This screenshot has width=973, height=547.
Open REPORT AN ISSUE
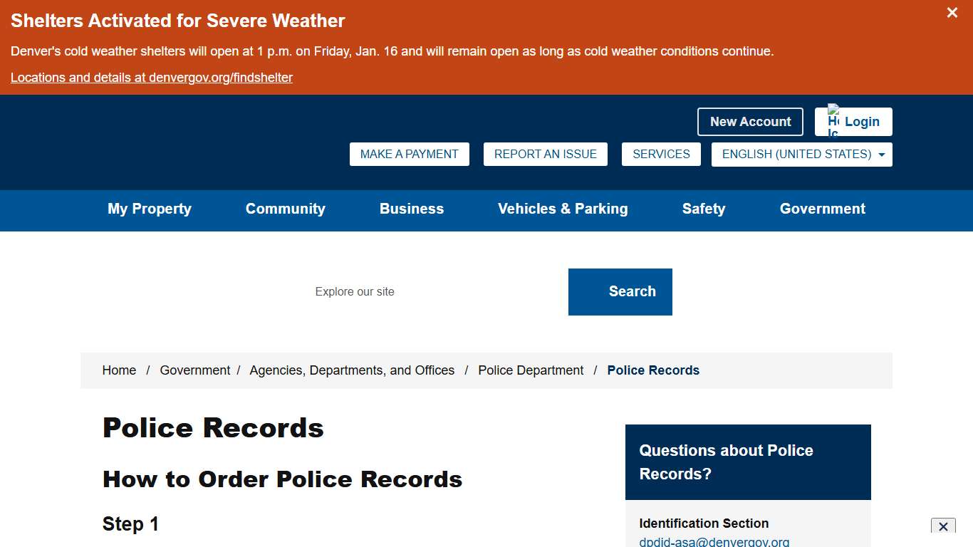[545, 154]
